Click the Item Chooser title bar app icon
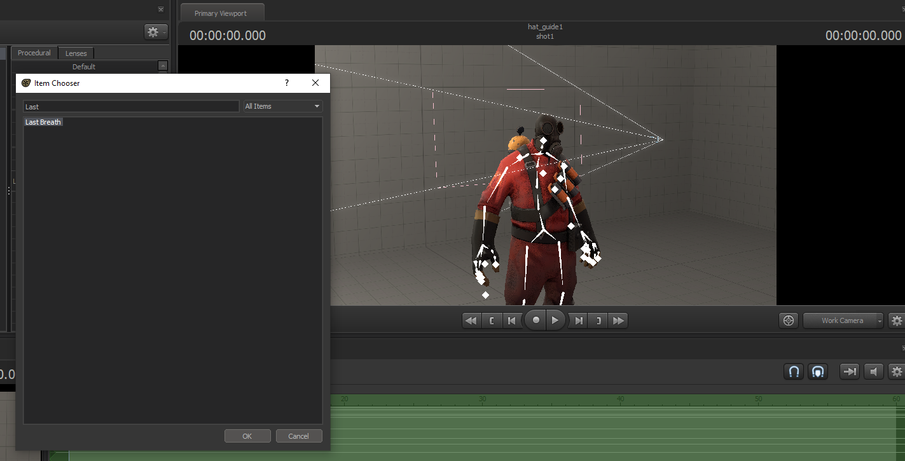 tap(26, 83)
